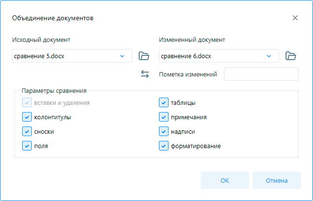
Task: Click the Пометка изменений text field
Action: (x=261, y=74)
